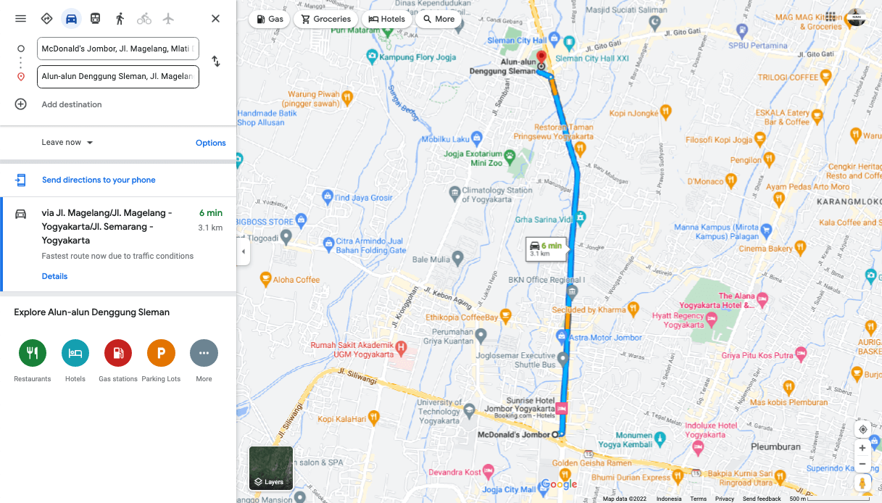Zoom in on the map
Image resolution: width=882 pixels, height=503 pixels.
862,448
